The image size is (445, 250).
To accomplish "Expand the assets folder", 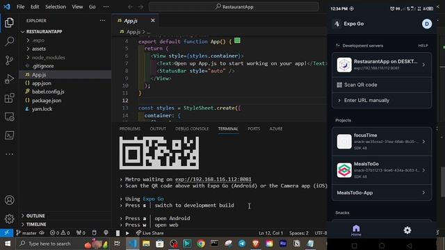I will 65,49.
